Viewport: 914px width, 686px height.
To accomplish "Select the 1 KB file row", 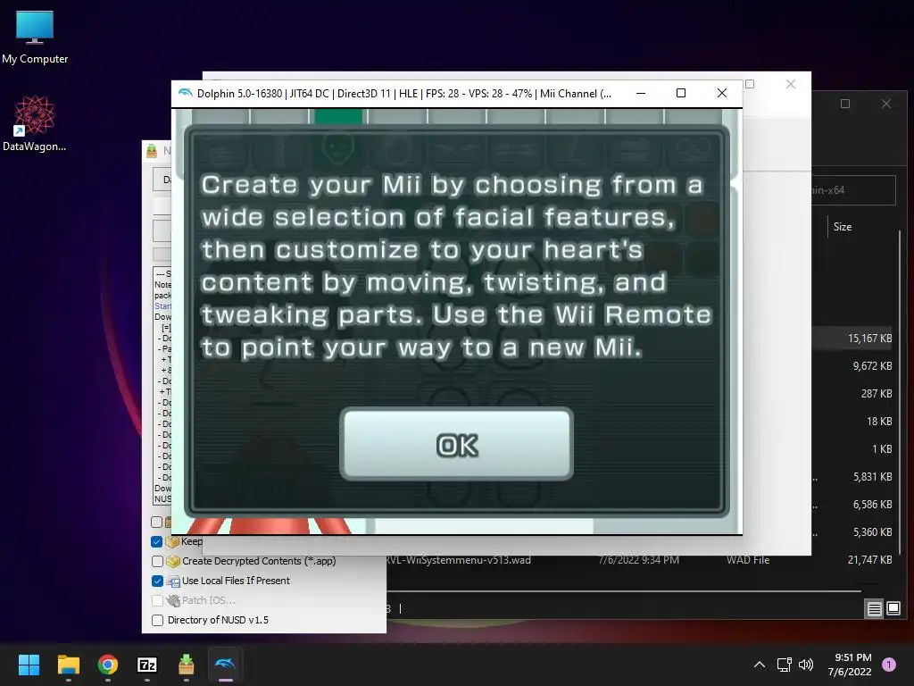I will click(x=852, y=449).
